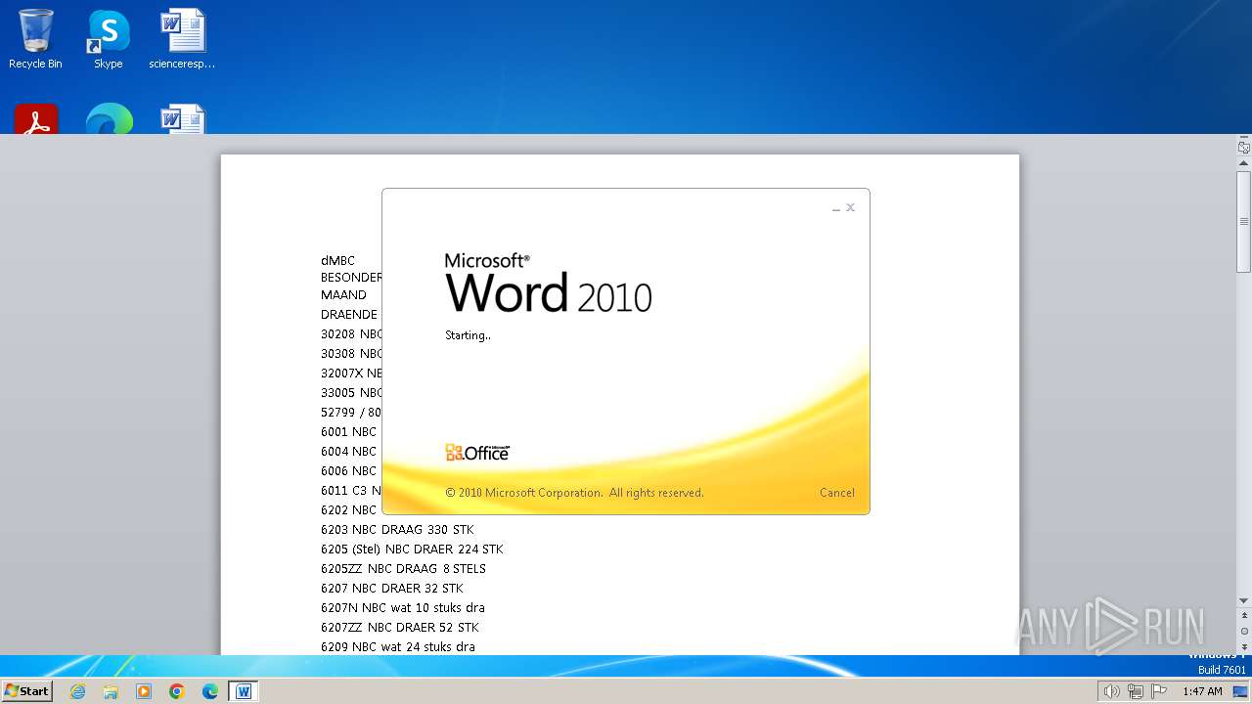Close the Word splash screen

pos(850,207)
